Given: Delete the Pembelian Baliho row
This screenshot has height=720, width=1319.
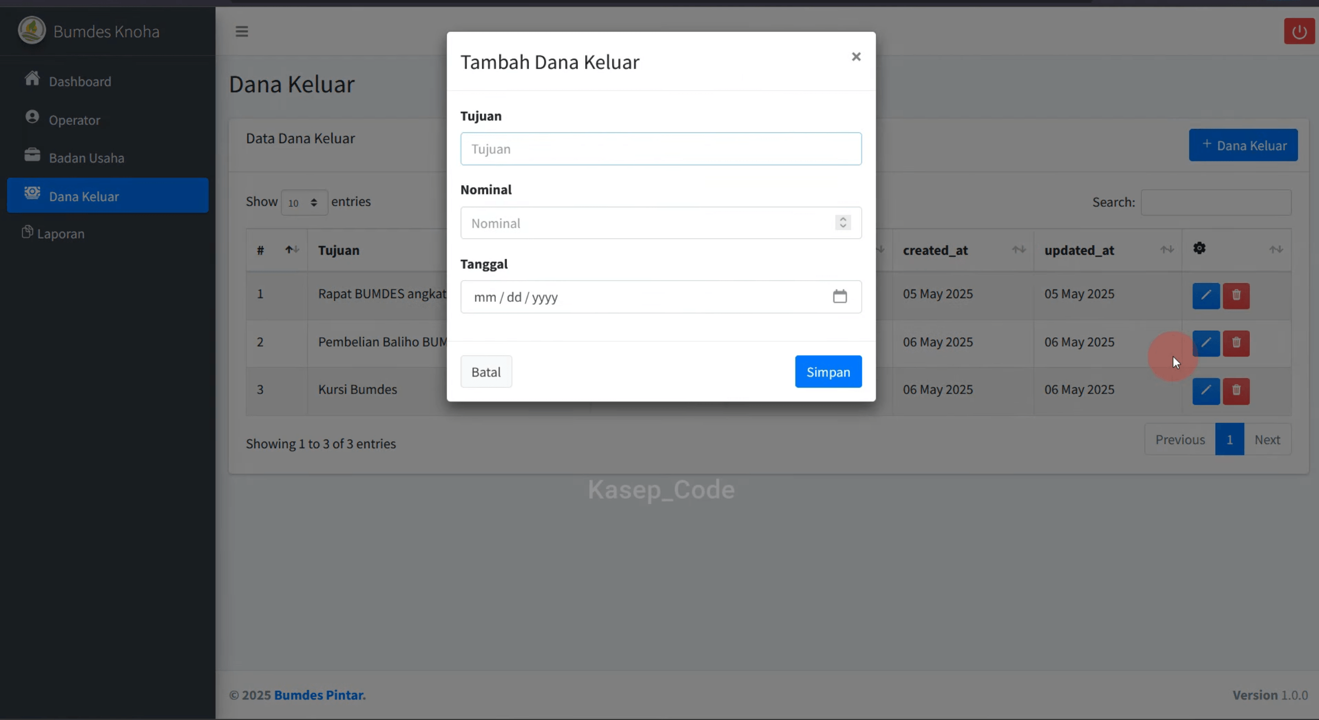Looking at the screenshot, I should (x=1236, y=343).
